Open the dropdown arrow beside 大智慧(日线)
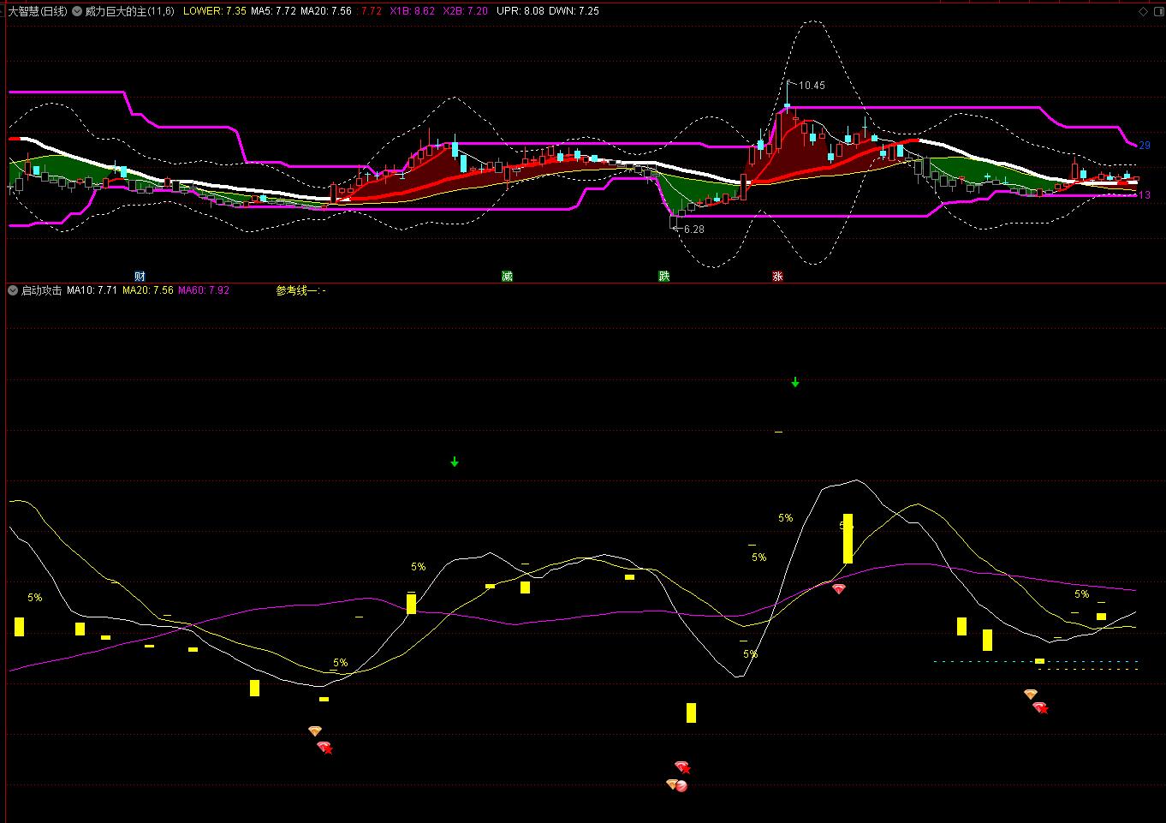 [77, 11]
